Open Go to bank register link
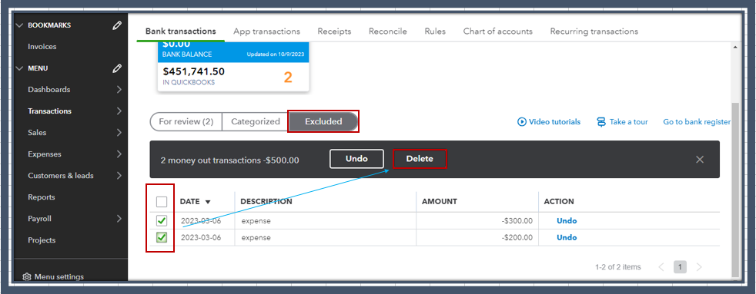 [x=697, y=122]
